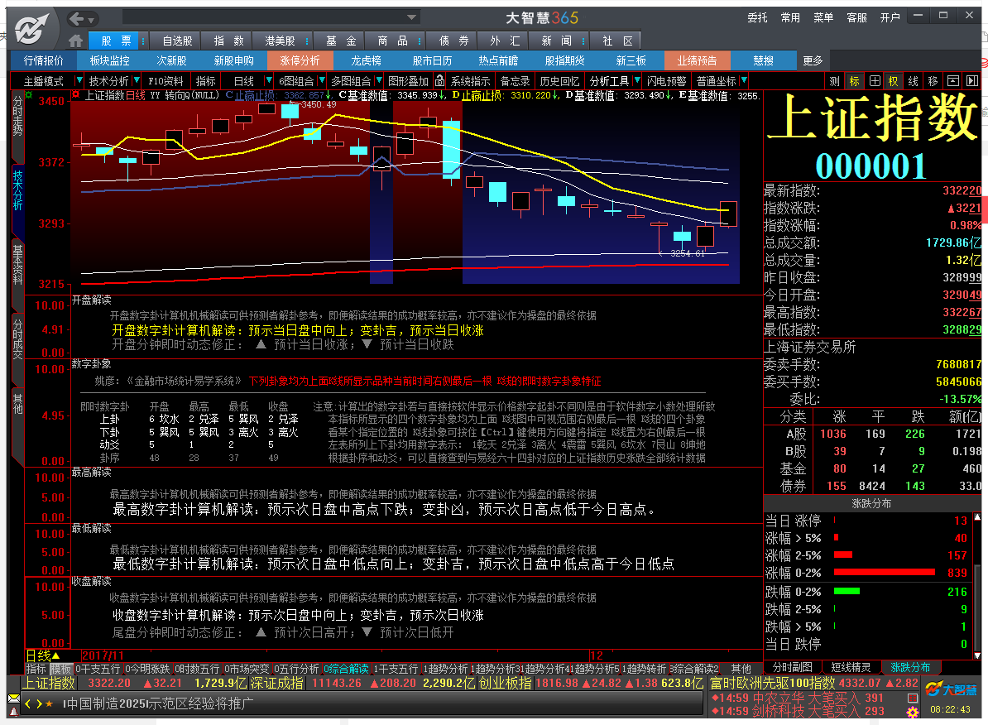This screenshot has height=725, width=988.
Task: Click the small red square window icon
Action: point(912,698)
